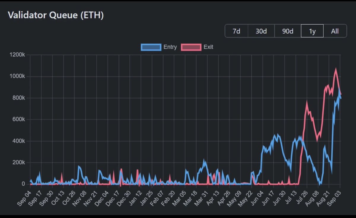Select the 1y time range tab
The width and height of the screenshot is (356, 218).
point(312,31)
